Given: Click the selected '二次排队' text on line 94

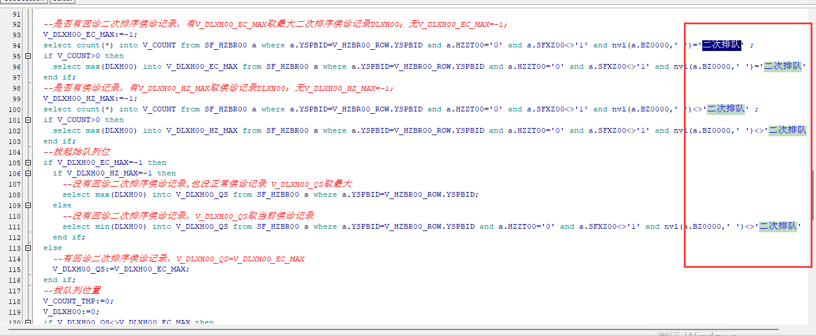Looking at the screenshot, I should [x=721, y=45].
